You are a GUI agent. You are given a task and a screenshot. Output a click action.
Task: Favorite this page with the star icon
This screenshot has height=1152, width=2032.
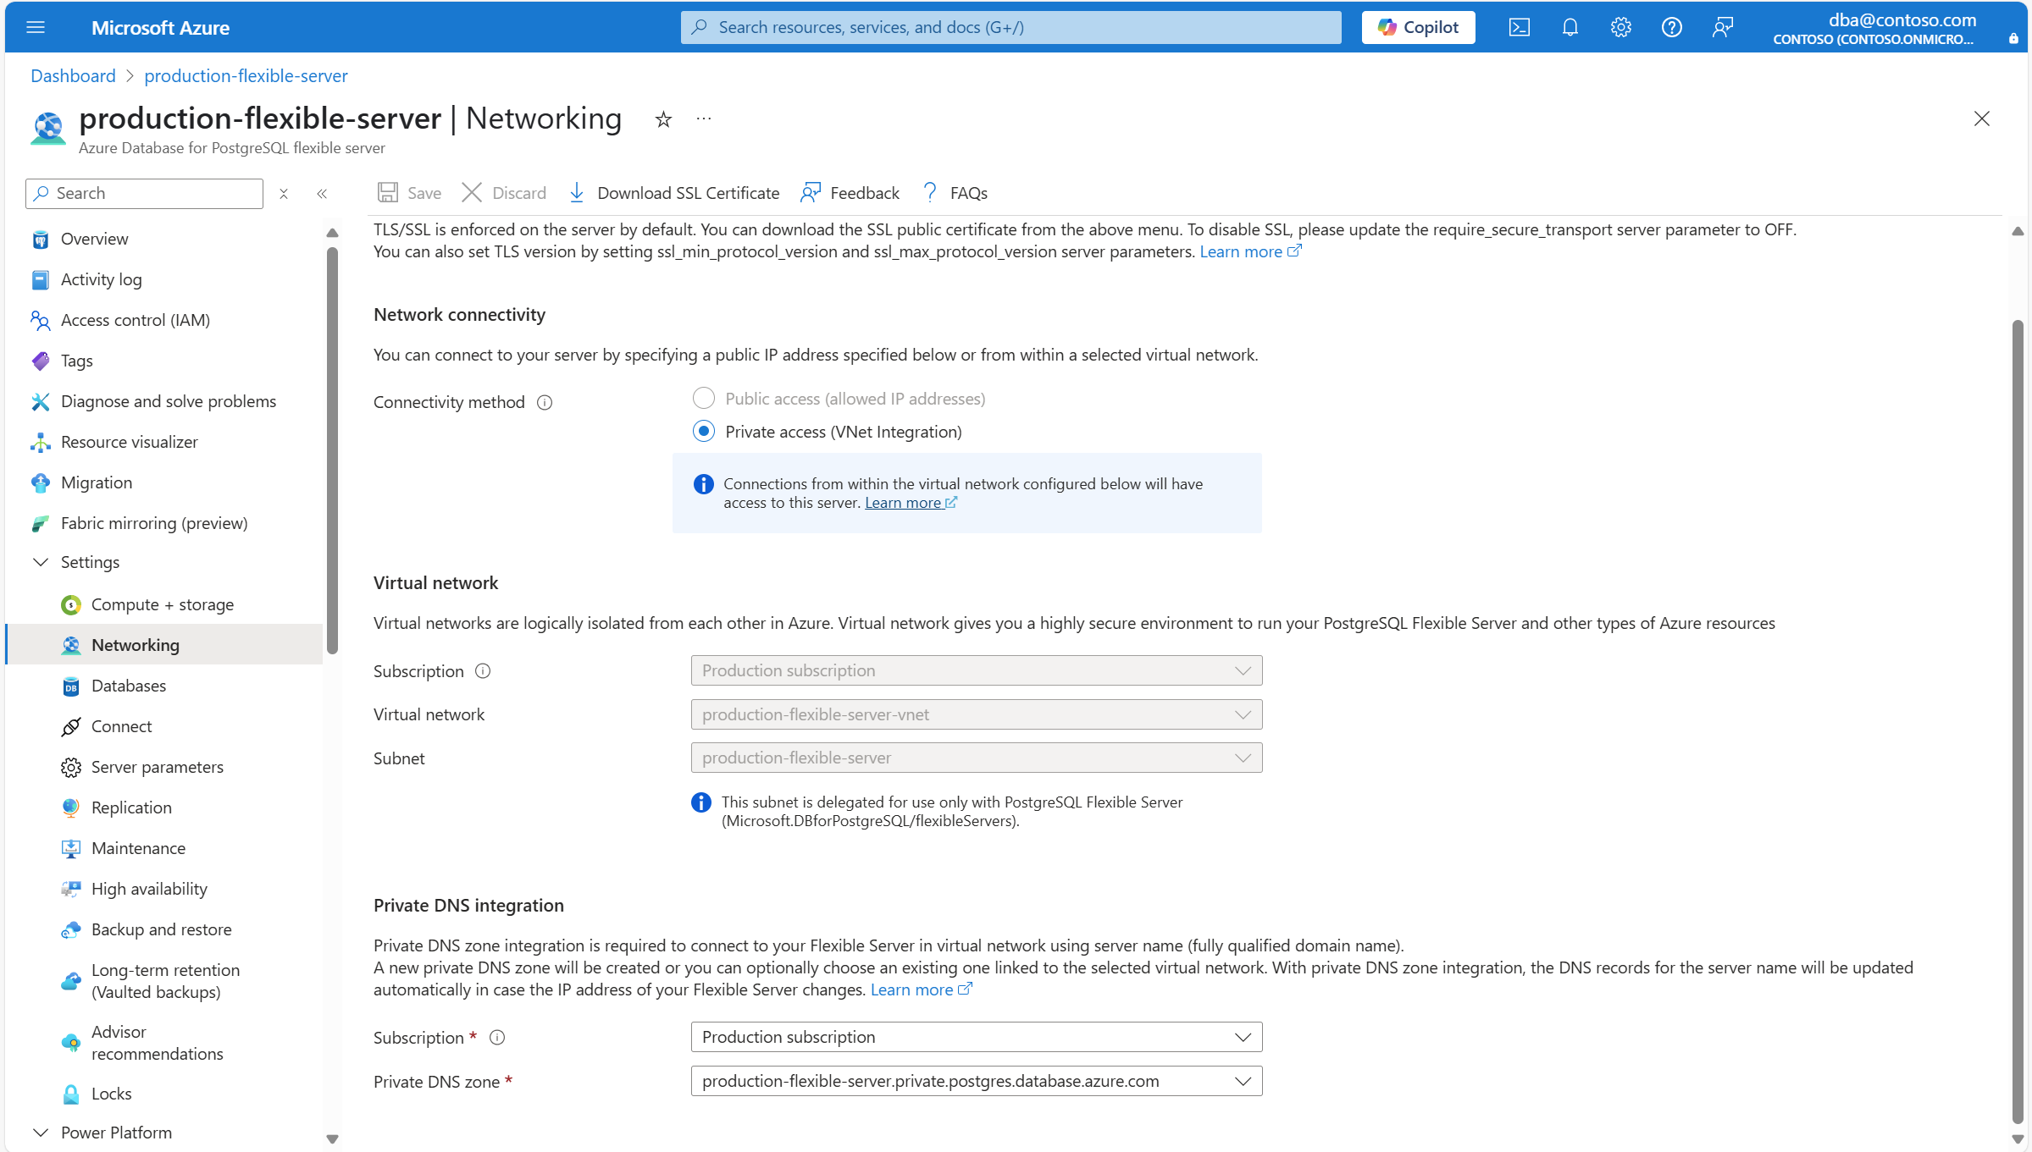[663, 119]
